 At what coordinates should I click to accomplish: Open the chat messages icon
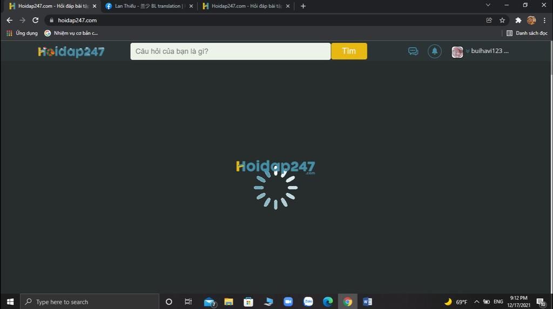point(413,51)
